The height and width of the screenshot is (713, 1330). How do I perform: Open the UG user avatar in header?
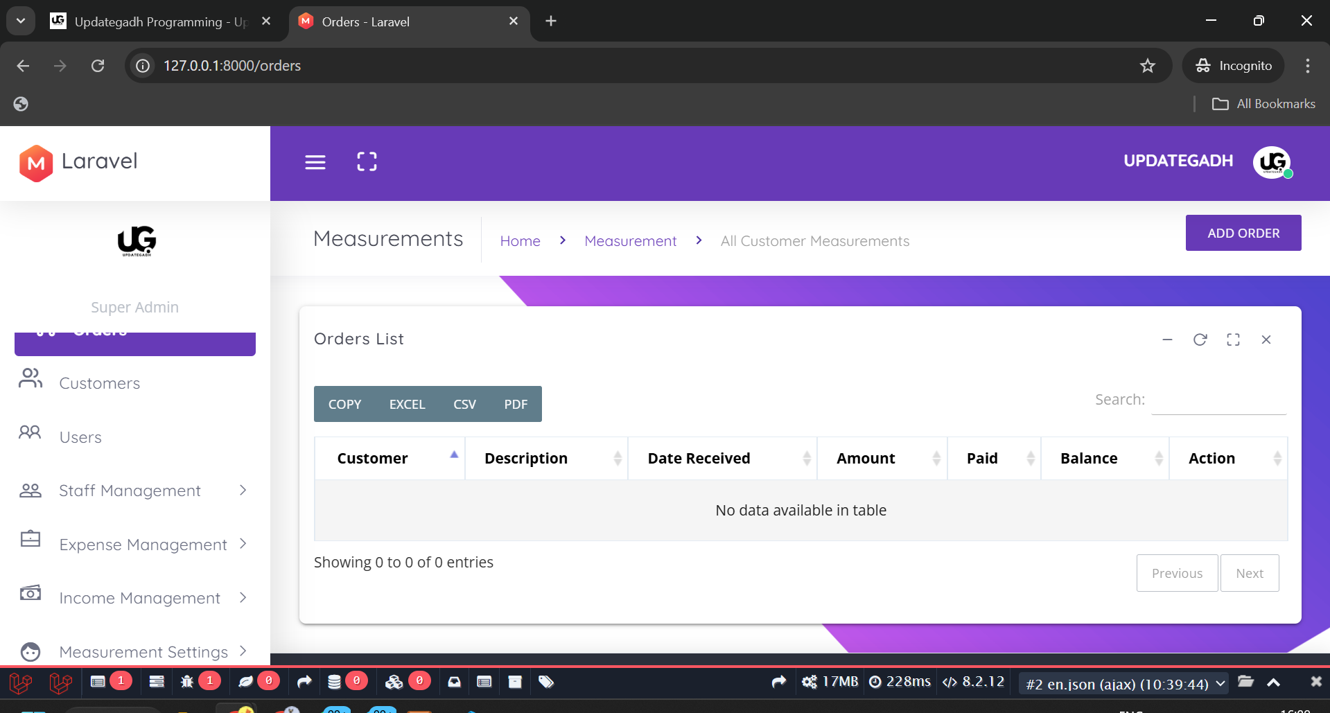[1272, 162]
